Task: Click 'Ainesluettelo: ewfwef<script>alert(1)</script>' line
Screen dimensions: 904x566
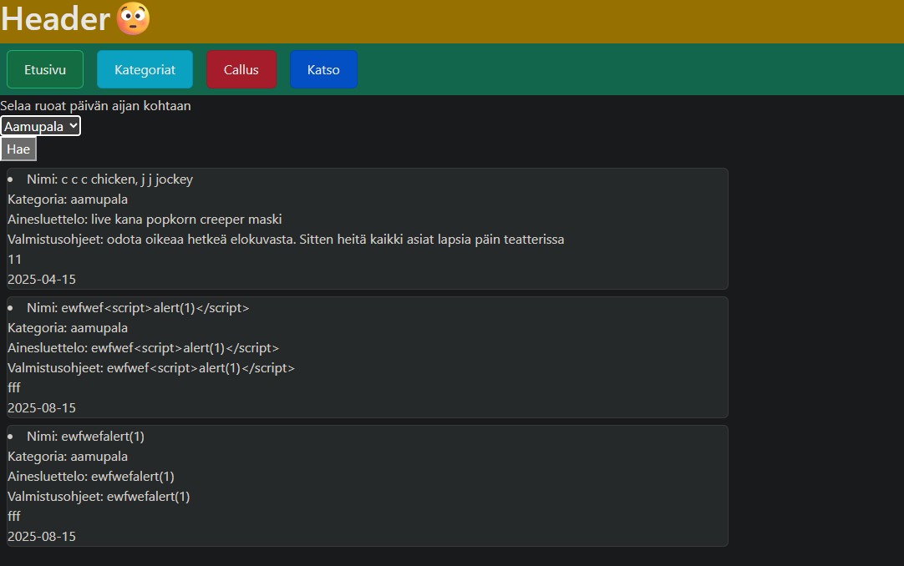Action: (x=143, y=348)
